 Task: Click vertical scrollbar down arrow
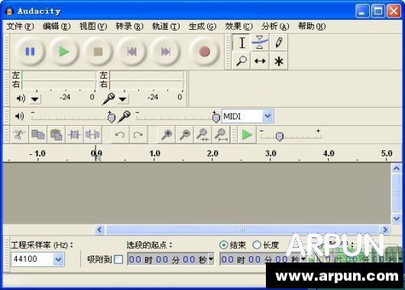[x=397, y=218]
